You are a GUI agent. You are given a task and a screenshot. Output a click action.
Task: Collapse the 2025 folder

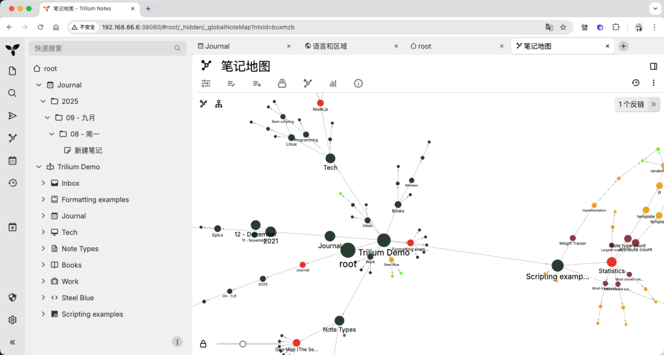pos(43,102)
